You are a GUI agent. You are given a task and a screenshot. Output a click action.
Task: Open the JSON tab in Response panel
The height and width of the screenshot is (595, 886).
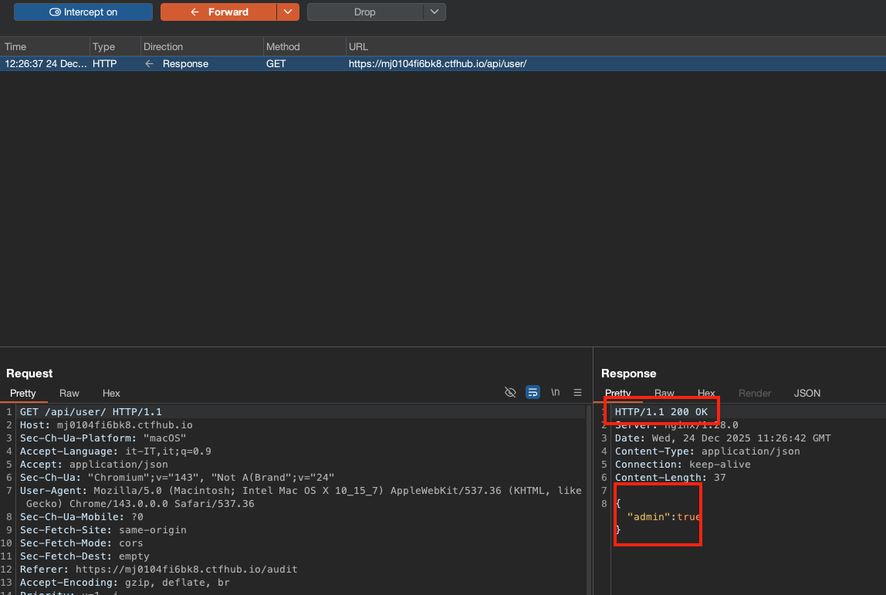click(807, 394)
